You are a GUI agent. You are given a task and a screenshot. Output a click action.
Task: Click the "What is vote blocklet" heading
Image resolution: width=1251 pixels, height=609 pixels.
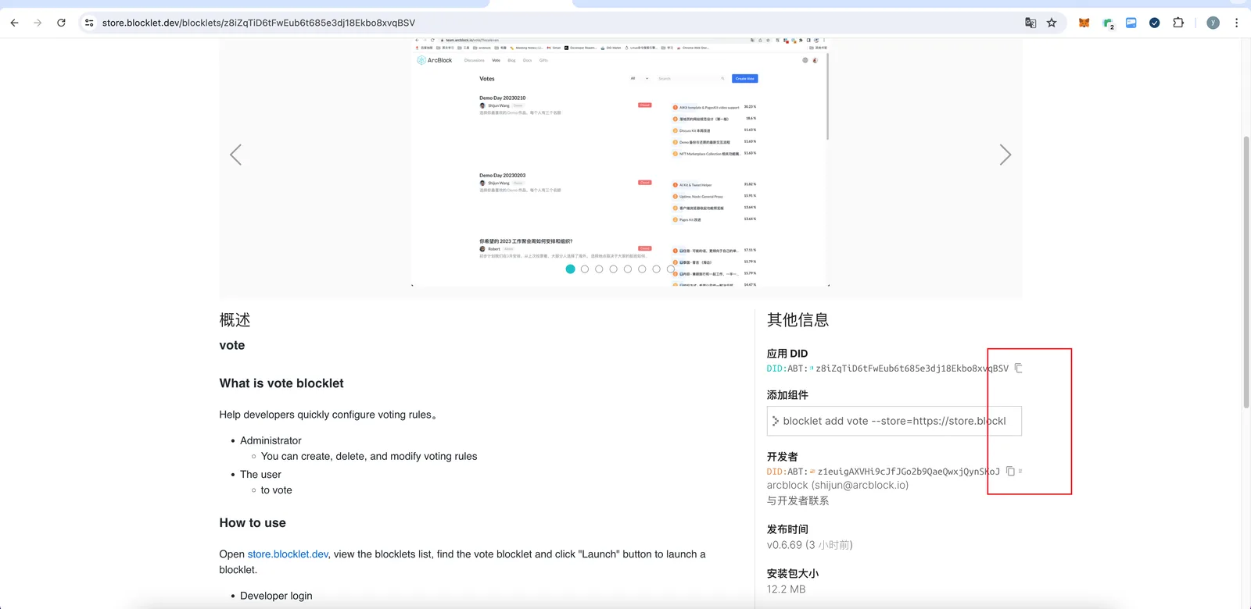pos(281,383)
